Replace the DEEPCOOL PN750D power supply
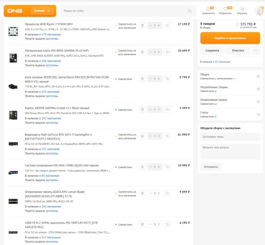Viewport: 265px width, 245px height. click(x=167, y=79)
